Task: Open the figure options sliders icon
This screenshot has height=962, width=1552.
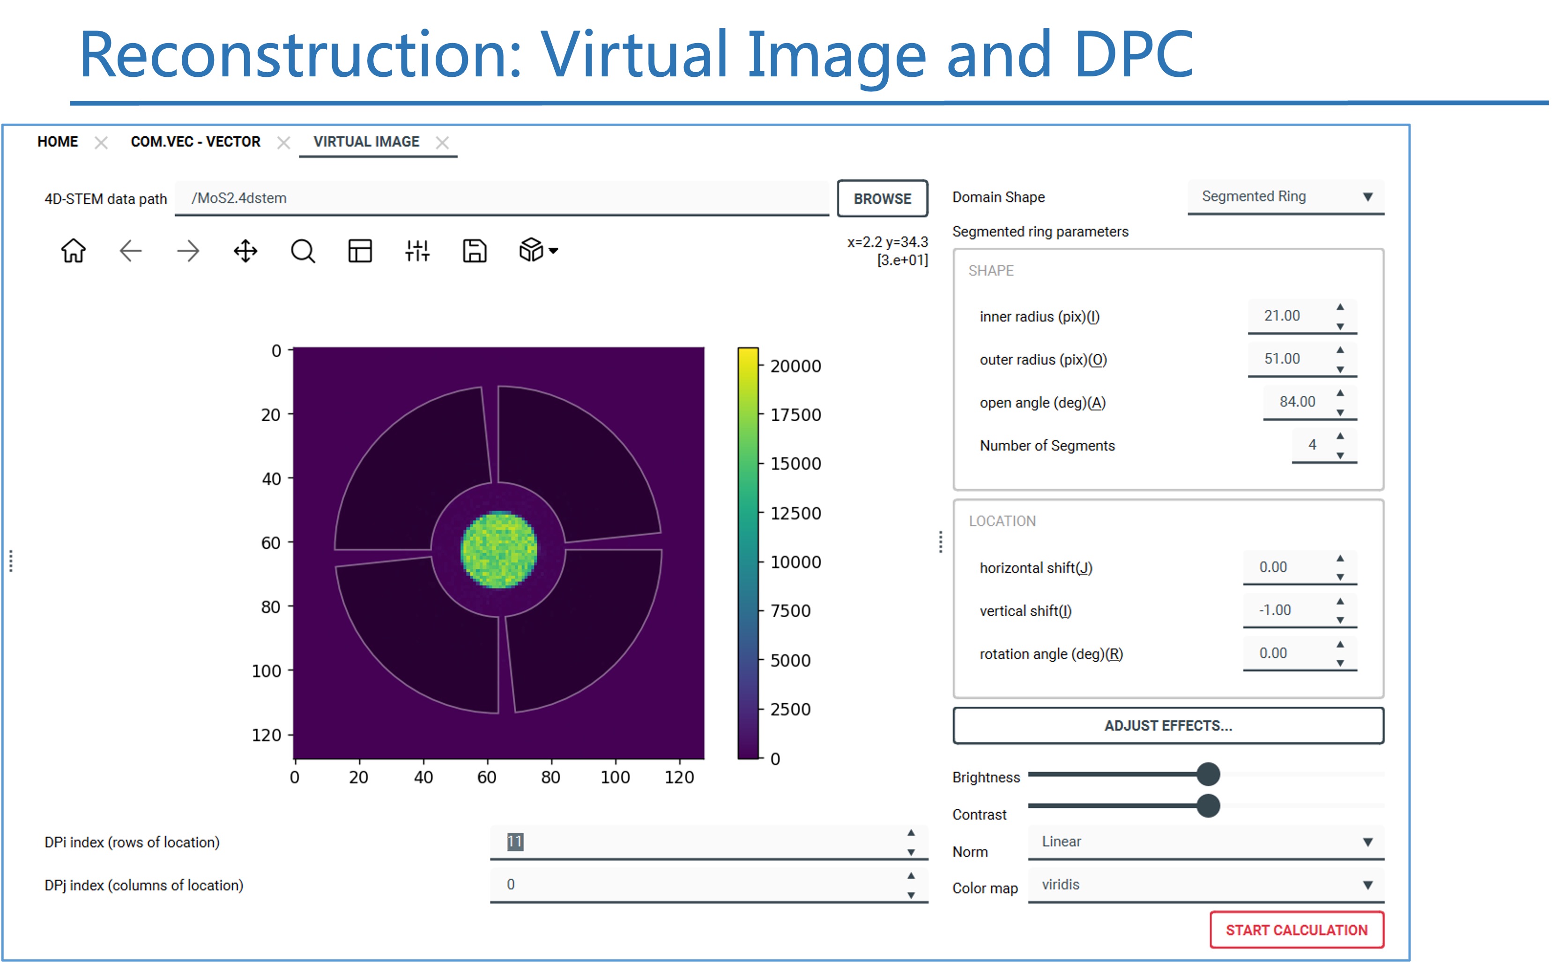Action: click(x=417, y=251)
